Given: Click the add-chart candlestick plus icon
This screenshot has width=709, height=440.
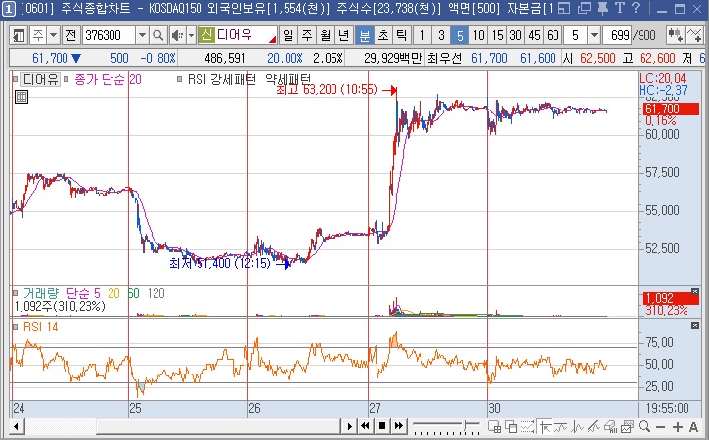Looking at the screenshot, I should click(x=675, y=35).
